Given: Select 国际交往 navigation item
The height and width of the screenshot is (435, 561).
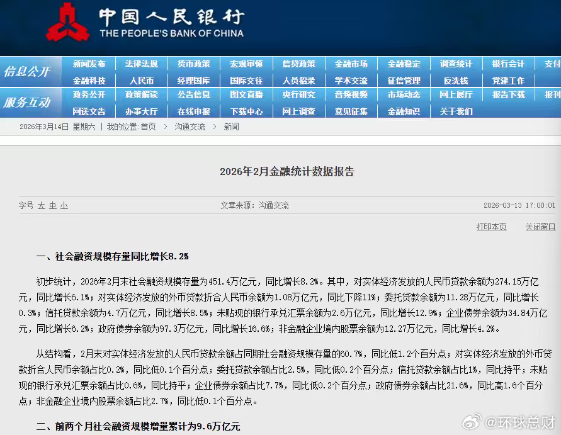Looking at the screenshot, I should [246, 81].
